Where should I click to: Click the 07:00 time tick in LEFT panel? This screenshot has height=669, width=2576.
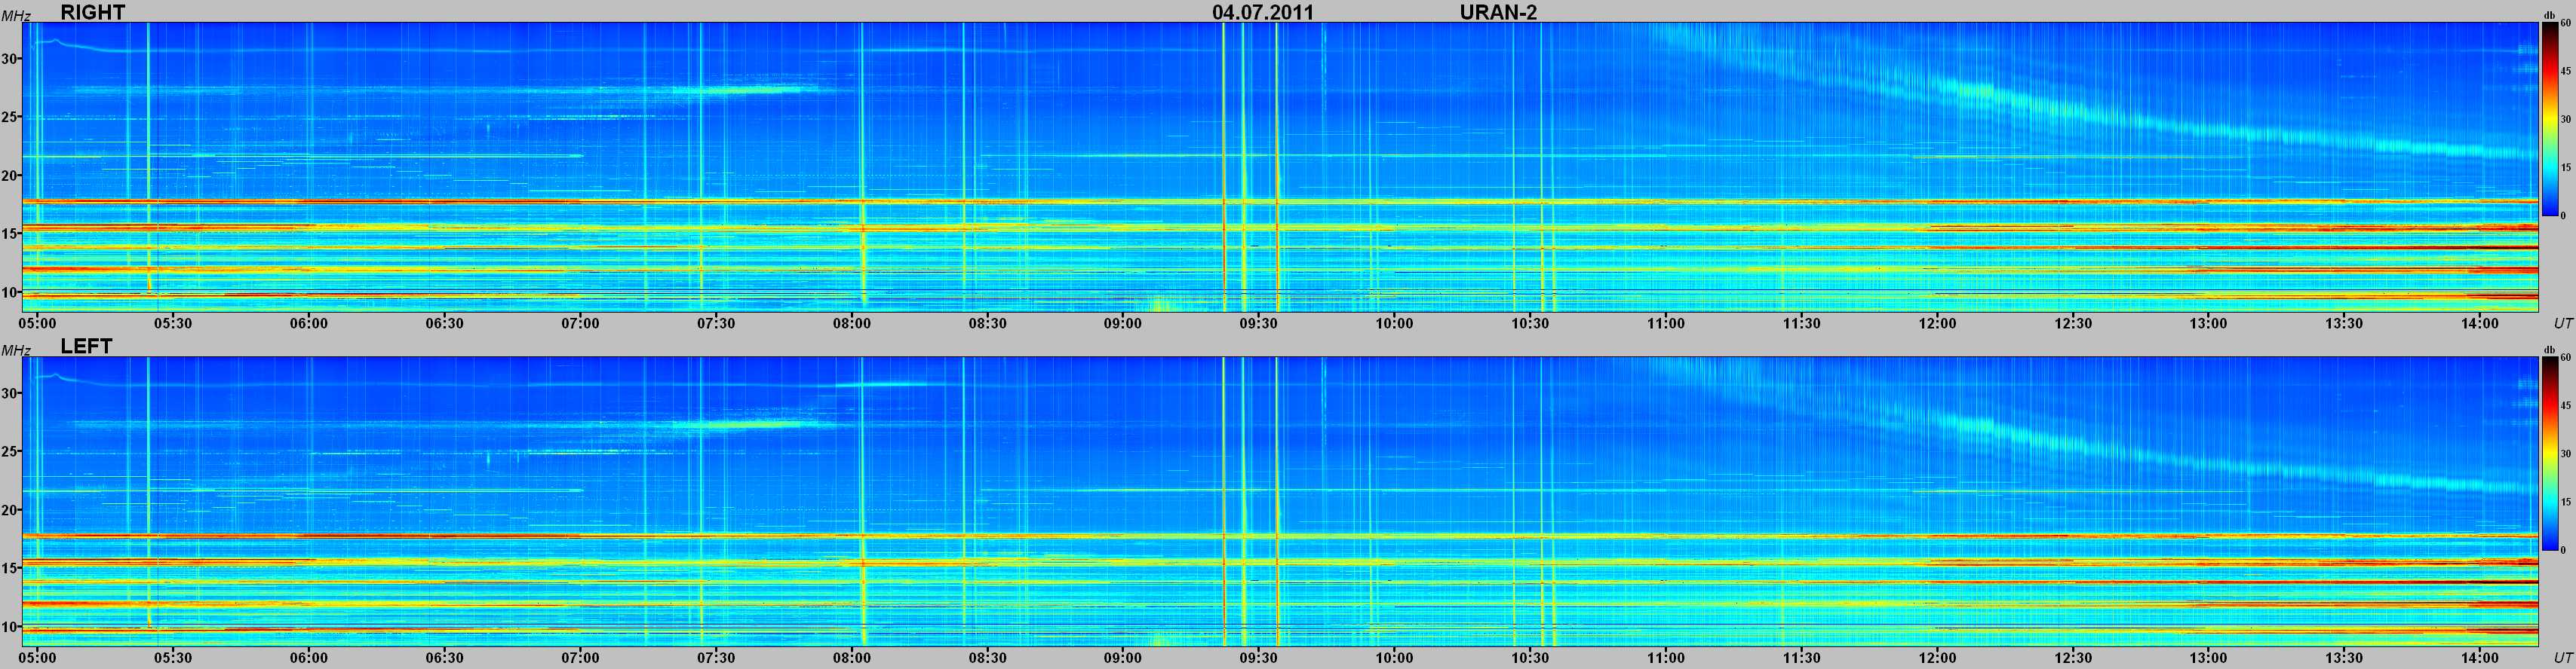(580, 658)
